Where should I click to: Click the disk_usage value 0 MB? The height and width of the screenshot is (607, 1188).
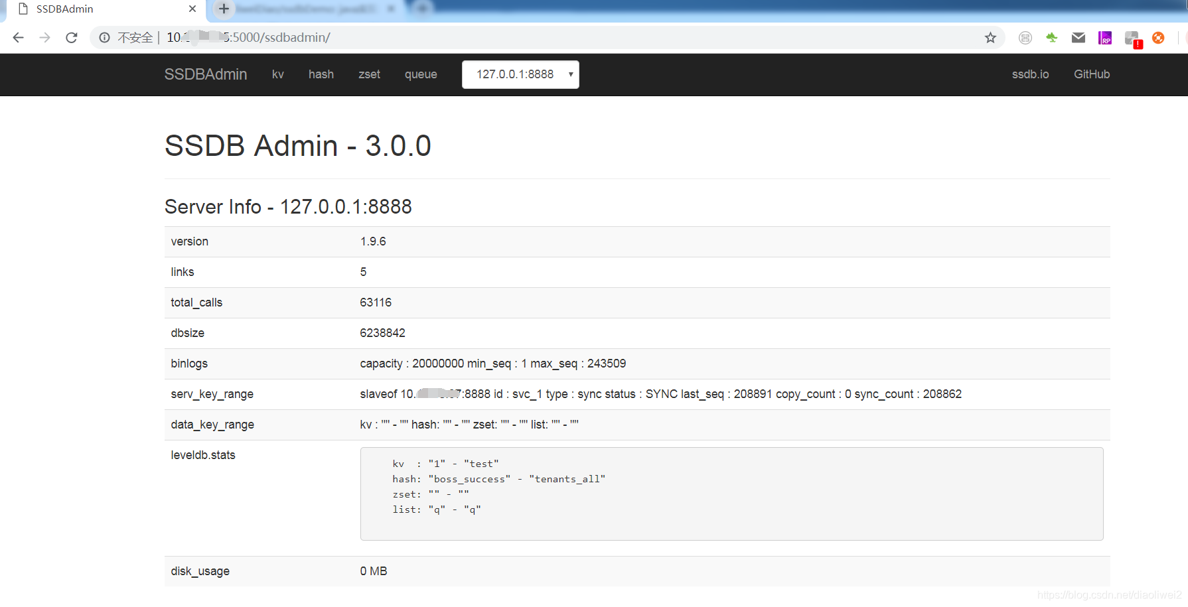[x=374, y=571]
